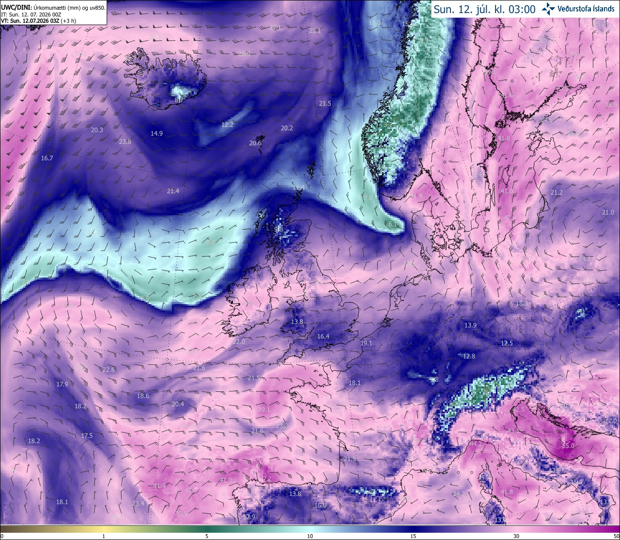620x540 pixels.
Task: Click the 19.1 value near the English Channel
Action: click(x=366, y=343)
